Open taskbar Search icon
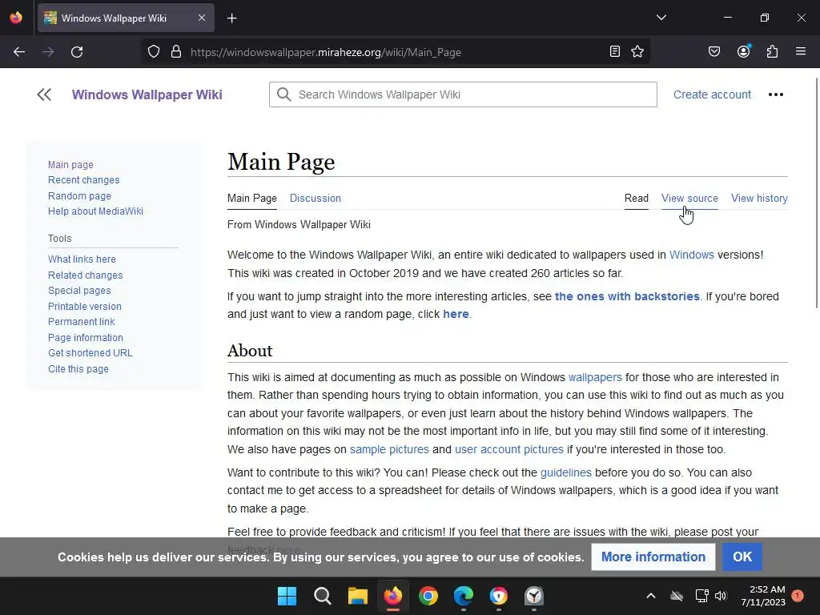The height and width of the screenshot is (615, 820). pos(323,596)
